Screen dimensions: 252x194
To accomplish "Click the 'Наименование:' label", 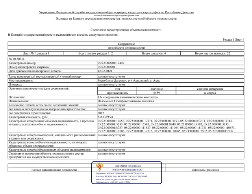I will point(19,101).
